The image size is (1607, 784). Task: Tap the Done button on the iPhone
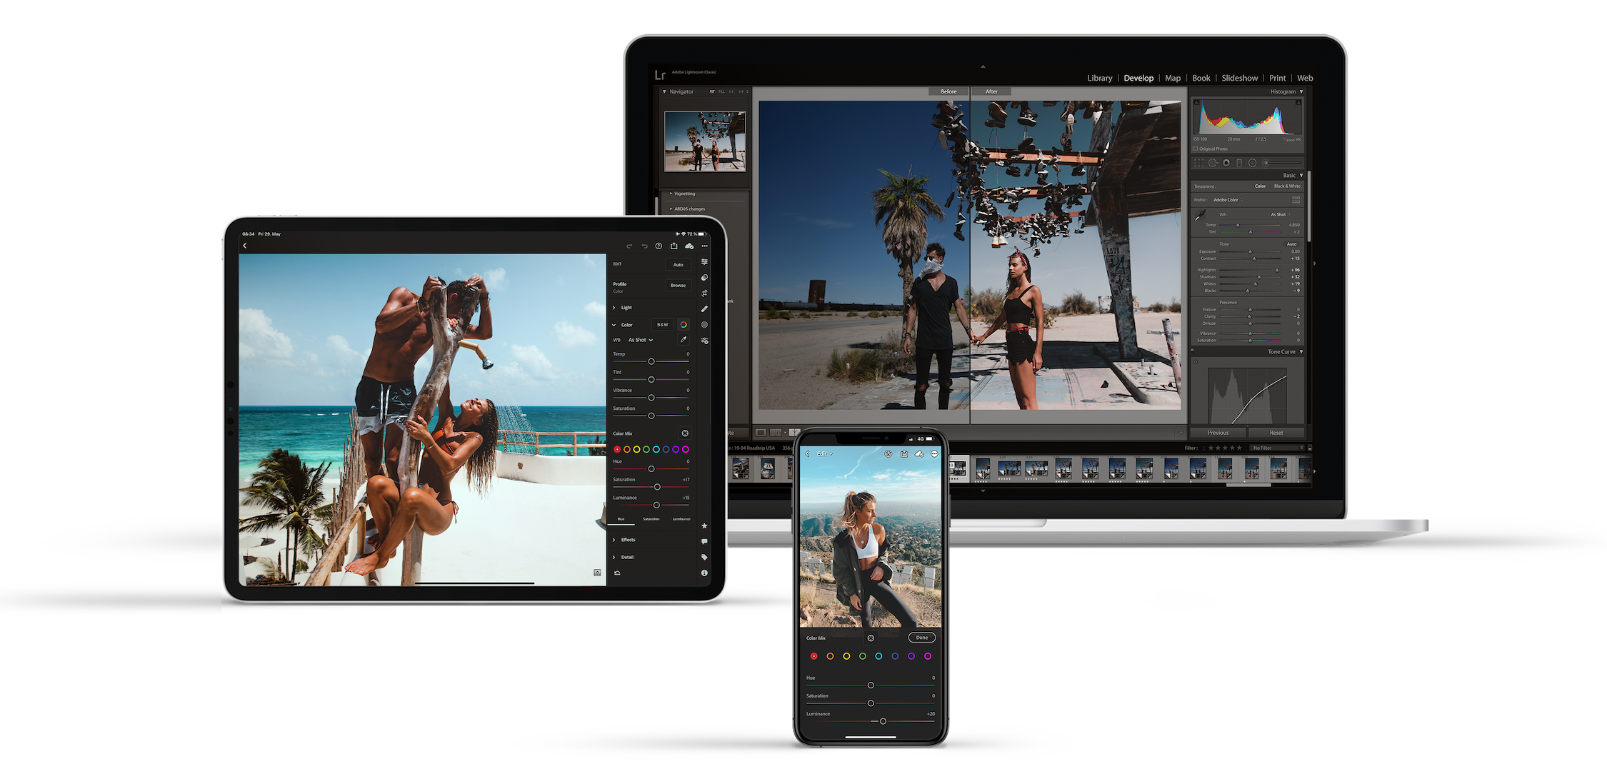[922, 638]
